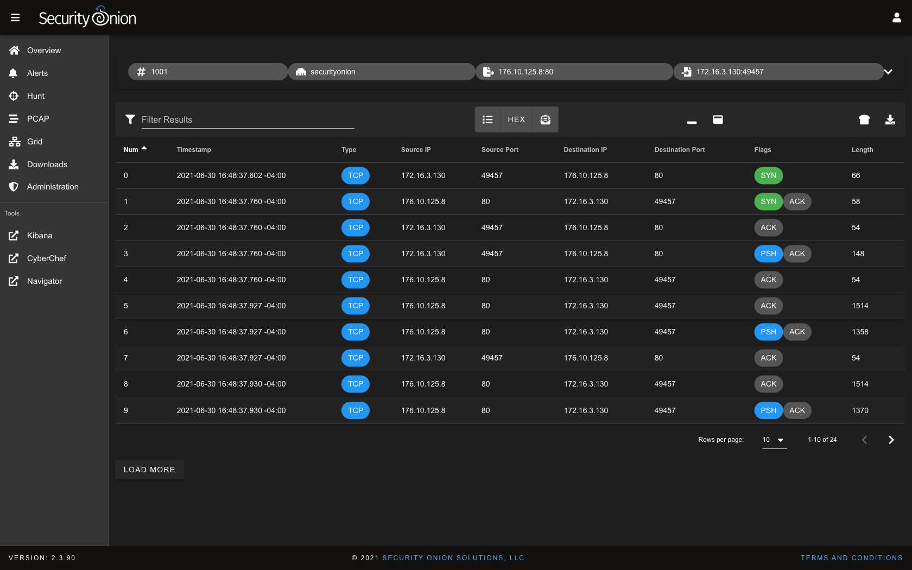Open the user account icon in the header
The height and width of the screenshot is (570, 912).
896,17
